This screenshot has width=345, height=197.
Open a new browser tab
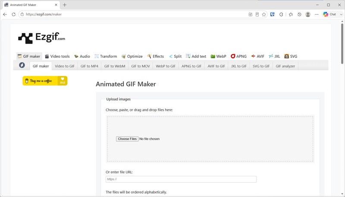coord(64,5)
